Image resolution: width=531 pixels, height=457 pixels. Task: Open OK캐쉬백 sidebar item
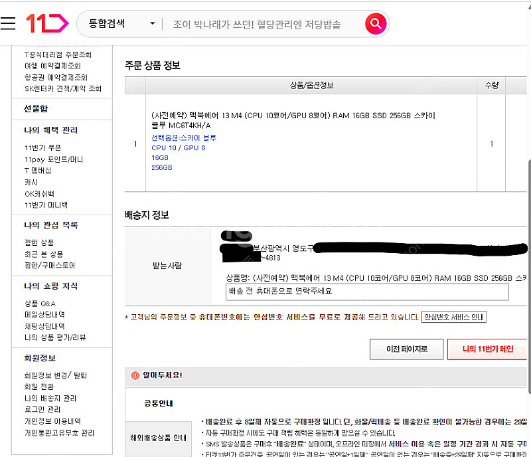coord(39,194)
